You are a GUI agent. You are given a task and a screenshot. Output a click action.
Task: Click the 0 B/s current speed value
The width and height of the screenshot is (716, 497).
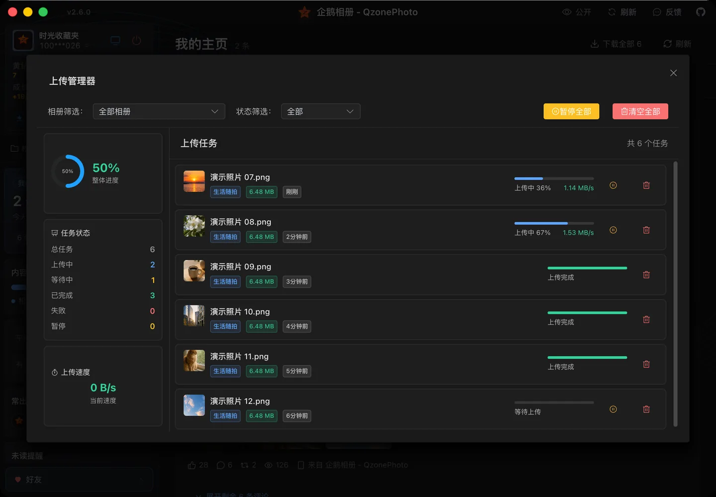point(103,388)
